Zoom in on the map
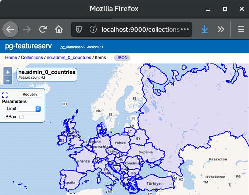 (8, 72)
